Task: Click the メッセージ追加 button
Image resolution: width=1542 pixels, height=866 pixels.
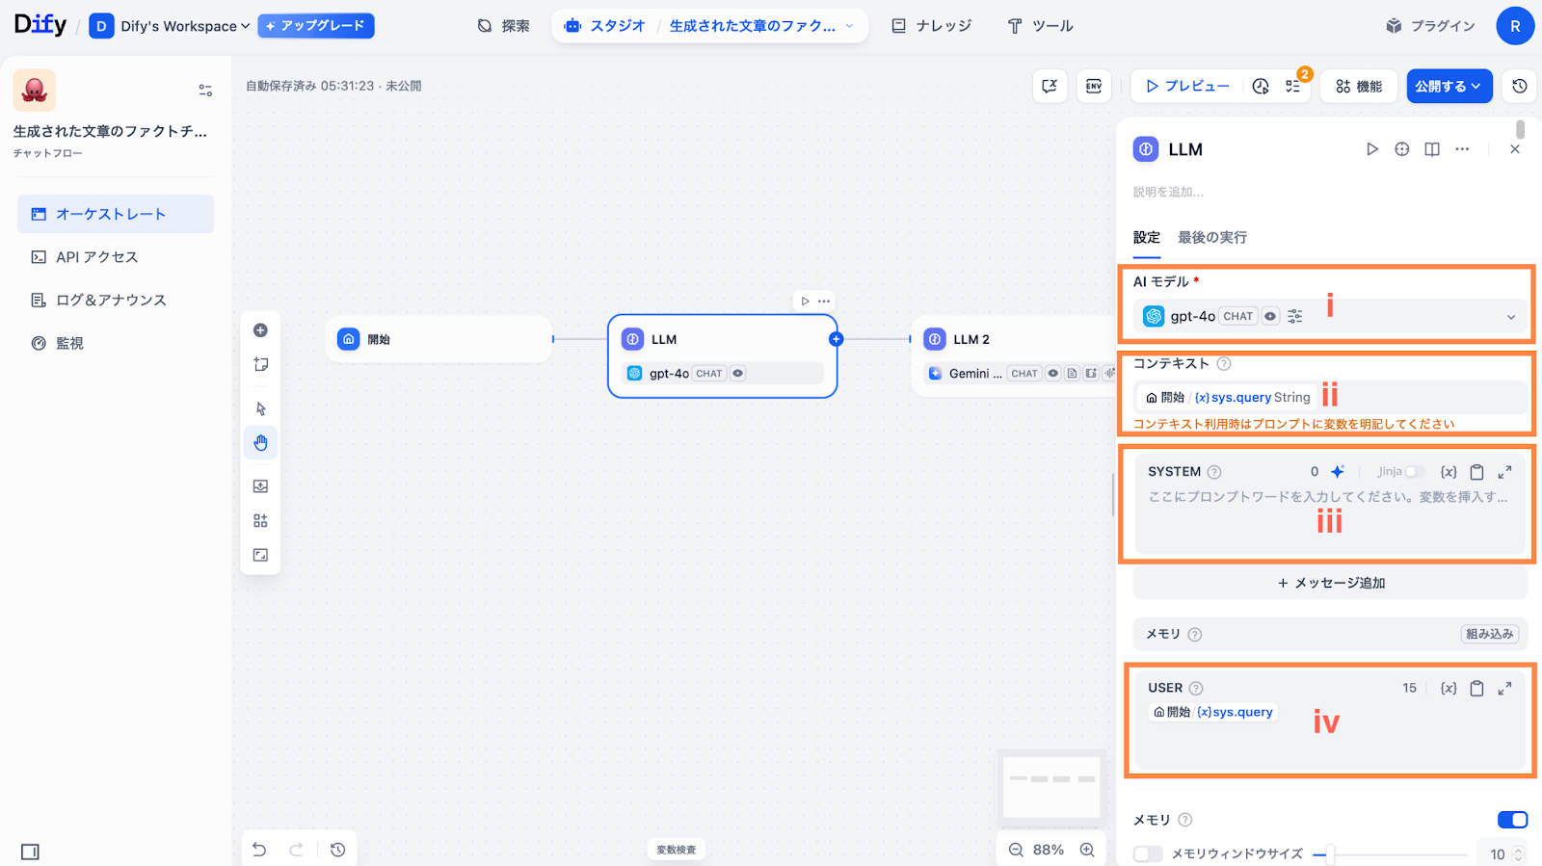Action: [x=1330, y=583]
